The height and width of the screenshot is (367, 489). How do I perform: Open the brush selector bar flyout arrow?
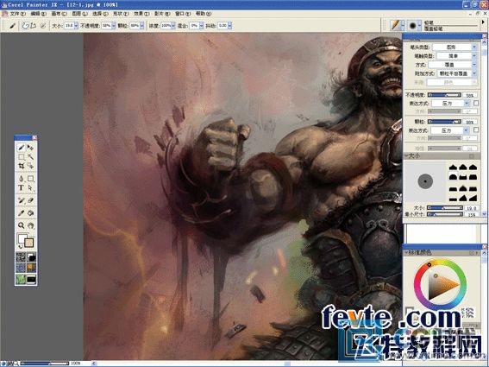coord(484,22)
